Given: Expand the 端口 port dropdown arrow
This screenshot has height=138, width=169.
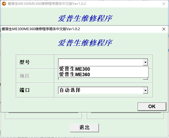Looking at the screenshot, I should point(145,90).
